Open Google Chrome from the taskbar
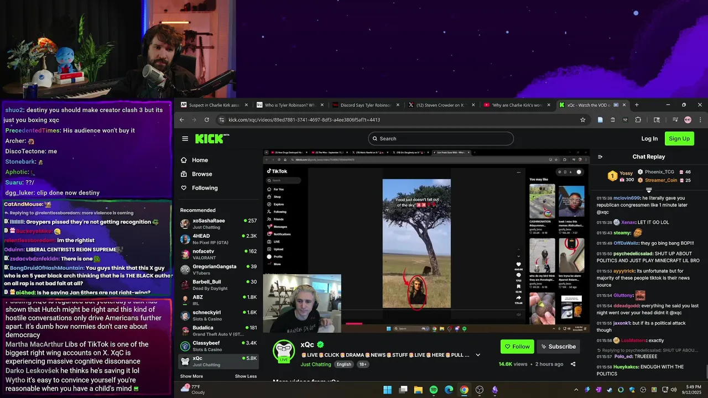The width and height of the screenshot is (708, 398). point(464,390)
